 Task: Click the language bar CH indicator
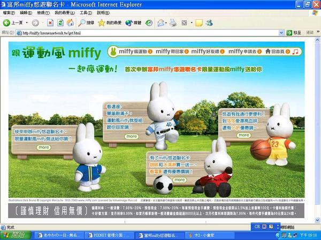coord(257,227)
